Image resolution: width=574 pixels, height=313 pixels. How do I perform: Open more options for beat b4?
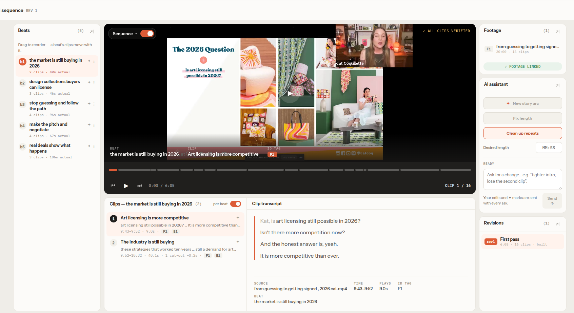point(94,125)
